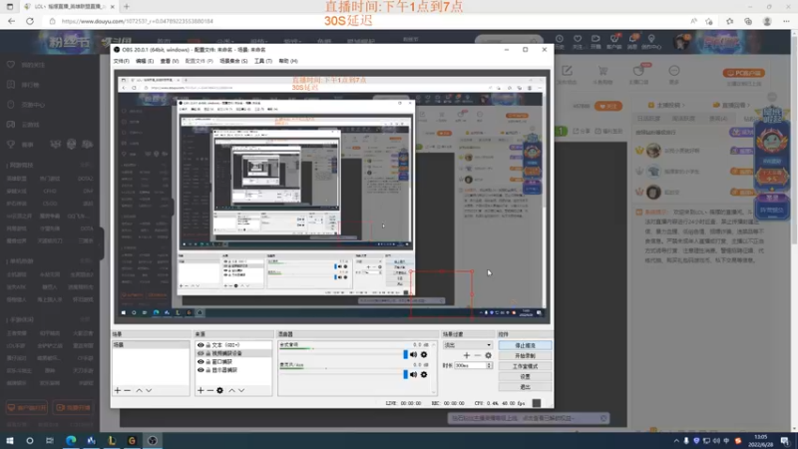Viewport: 798px width, 449px height.
Task: Mute the 麦克风/Aux audio channel
Action: [x=413, y=375]
